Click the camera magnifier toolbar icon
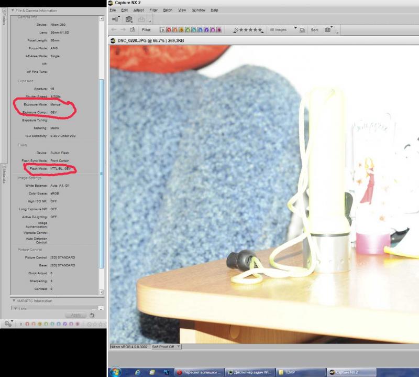 click(129, 19)
